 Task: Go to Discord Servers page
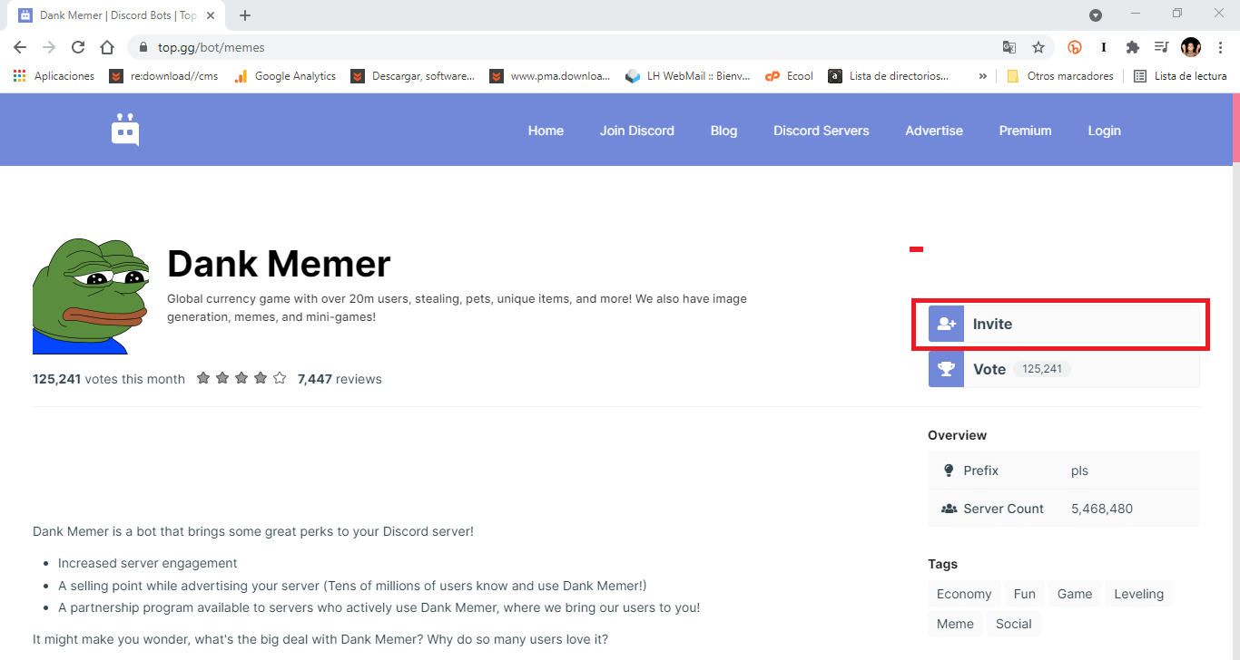(x=822, y=131)
